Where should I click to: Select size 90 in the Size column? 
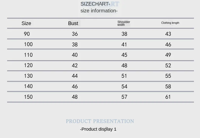coord(27,34)
